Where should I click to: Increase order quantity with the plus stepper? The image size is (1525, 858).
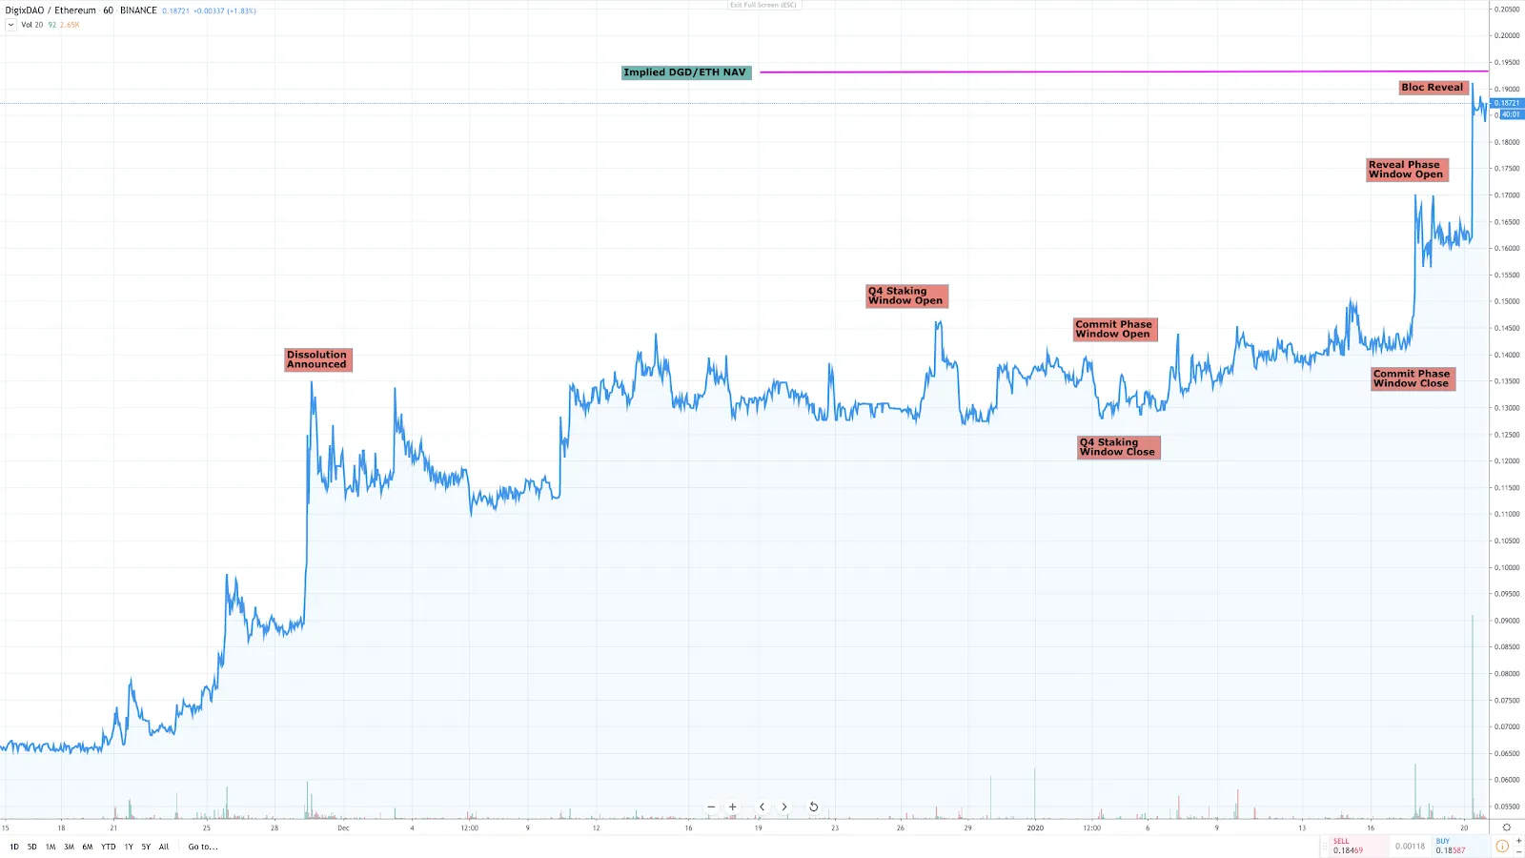[1518, 841]
